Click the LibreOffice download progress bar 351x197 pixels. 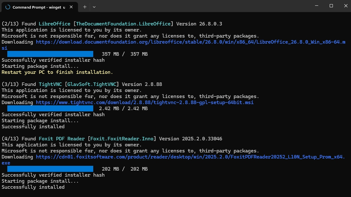(x=50, y=54)
